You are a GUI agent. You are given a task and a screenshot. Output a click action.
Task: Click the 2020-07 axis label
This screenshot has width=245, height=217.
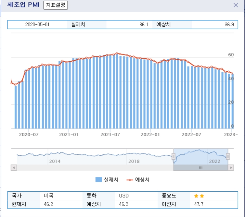(x=29, y=135)
